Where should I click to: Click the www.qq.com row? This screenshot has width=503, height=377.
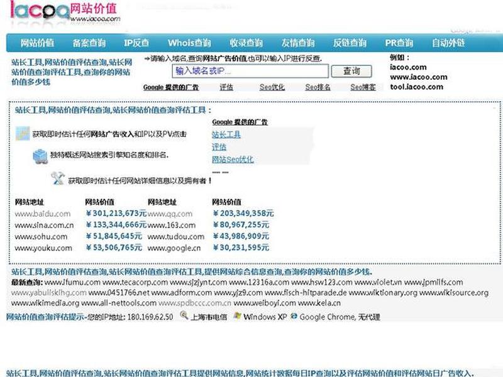tap(170, 214)
